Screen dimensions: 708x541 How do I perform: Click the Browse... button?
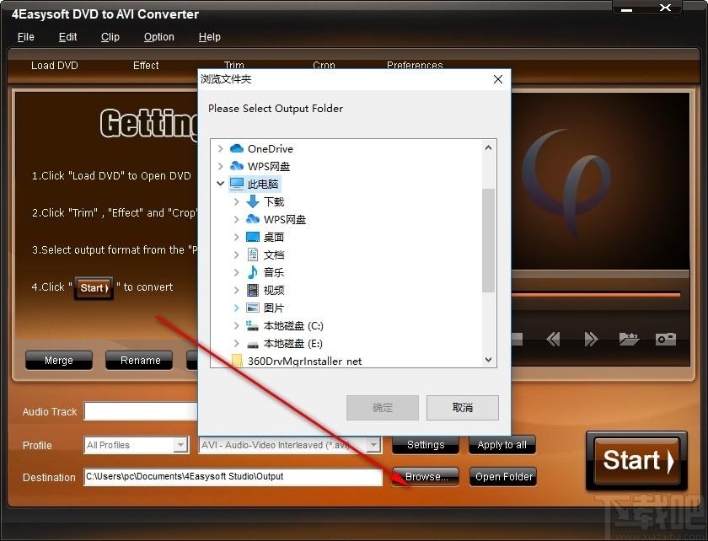(x=426, y=476)
